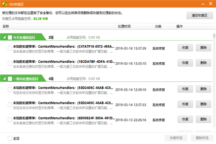Restore the 22:26:16 entry
The width and height of the screenshot is (216, 144).
point(185,119)
